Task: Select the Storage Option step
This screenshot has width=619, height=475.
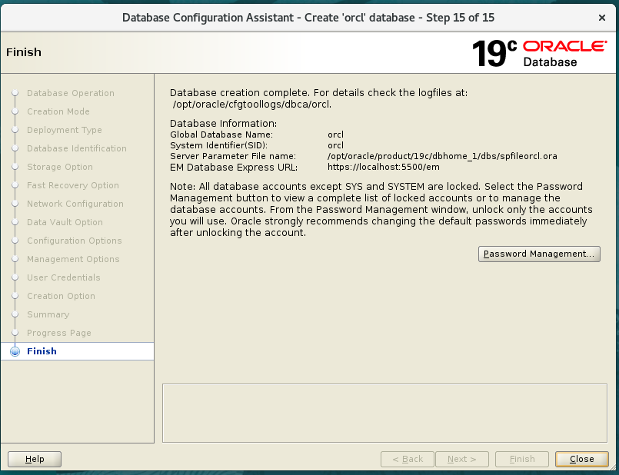Action: pos(60,167)
